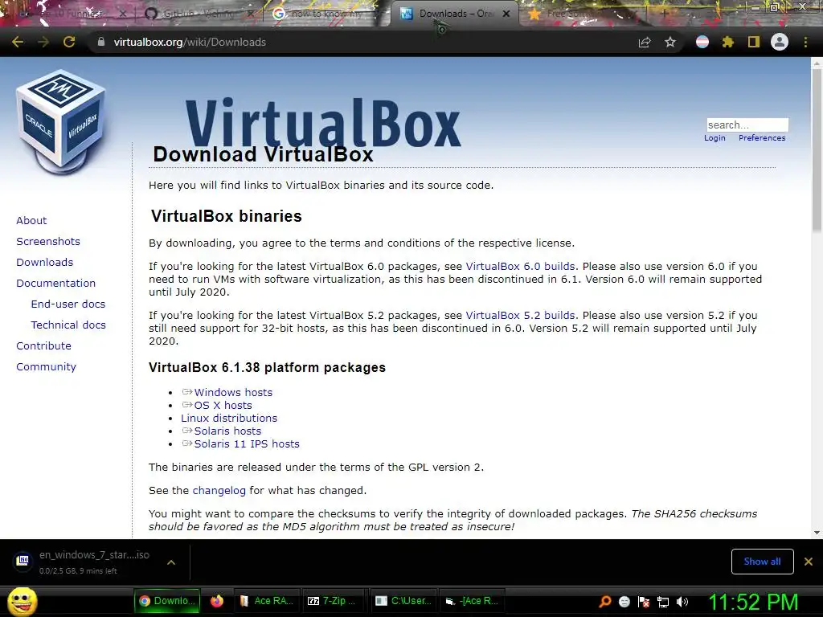Open End-user docs link
This screenshot has width=823, height=617.
(68, 304)
